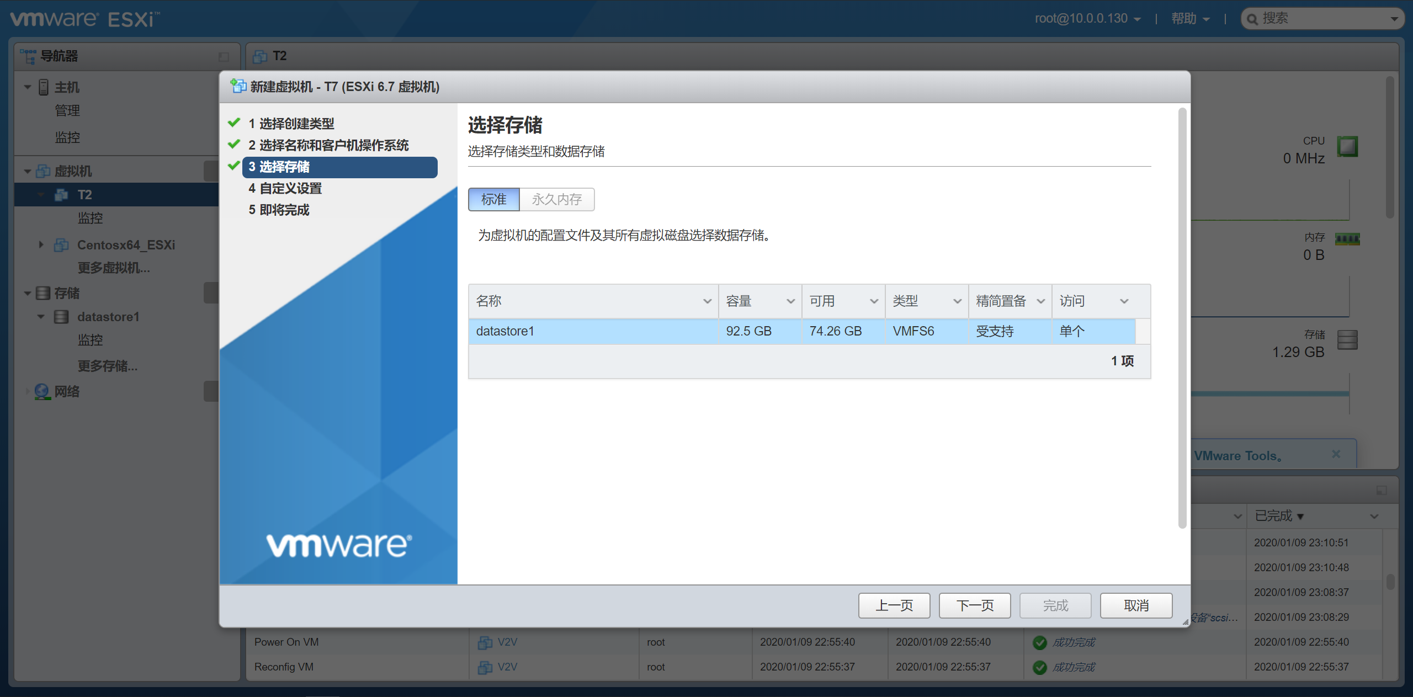This screenshot has width=1413, height=697.
Task: Collapse the Virtual Machines tree node
Action: point(28,172)
